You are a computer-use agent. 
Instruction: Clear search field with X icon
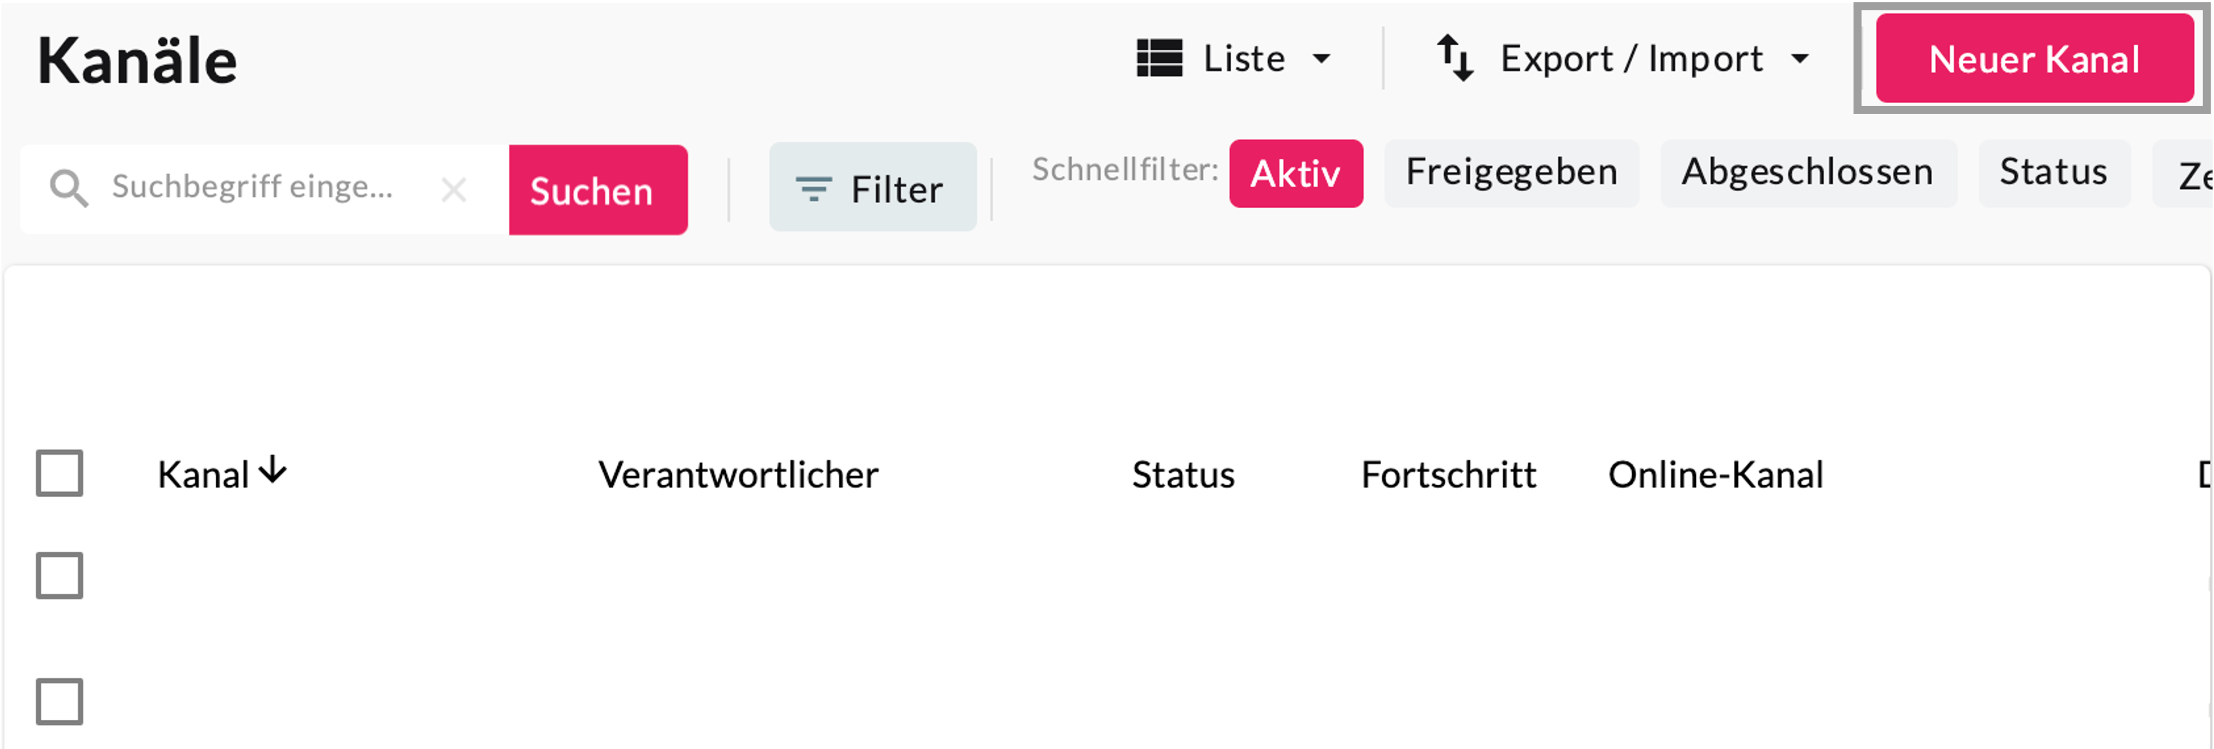(x=454, y=189)
